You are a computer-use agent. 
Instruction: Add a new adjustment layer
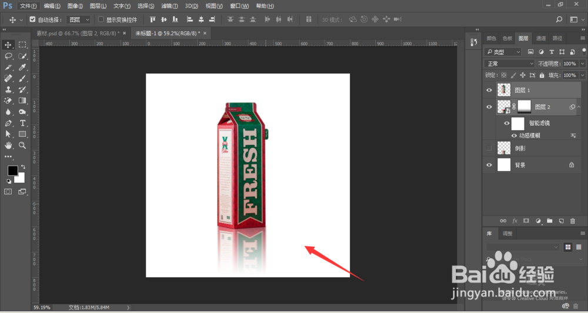(x=538, y=221)
